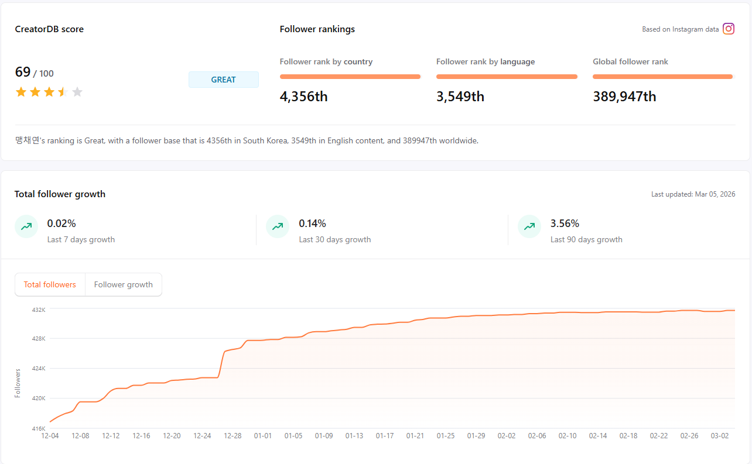This screenshot has width=752, height=464.
Task: Click the CreatorDB score heading
Action: tap(49, 28)
